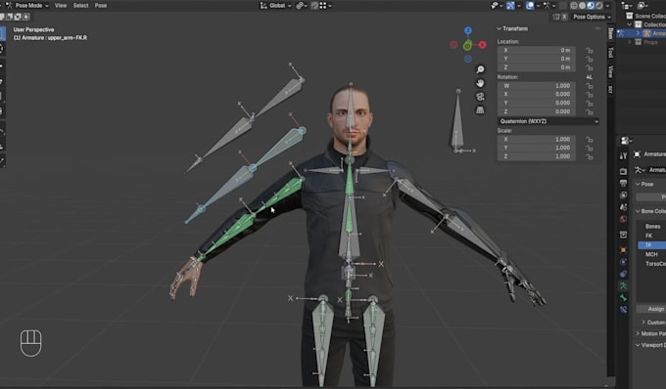This screenshot has width=666, height=389.
Task: Toggle X-axis mirror next to Pose Options
Action: click(x=564, y=17)
